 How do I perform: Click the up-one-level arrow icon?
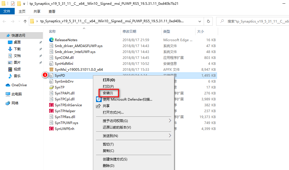(25, 21)
